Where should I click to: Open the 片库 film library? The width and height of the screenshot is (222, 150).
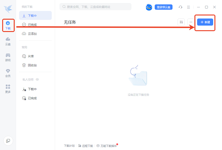click(x=36, y=56)
